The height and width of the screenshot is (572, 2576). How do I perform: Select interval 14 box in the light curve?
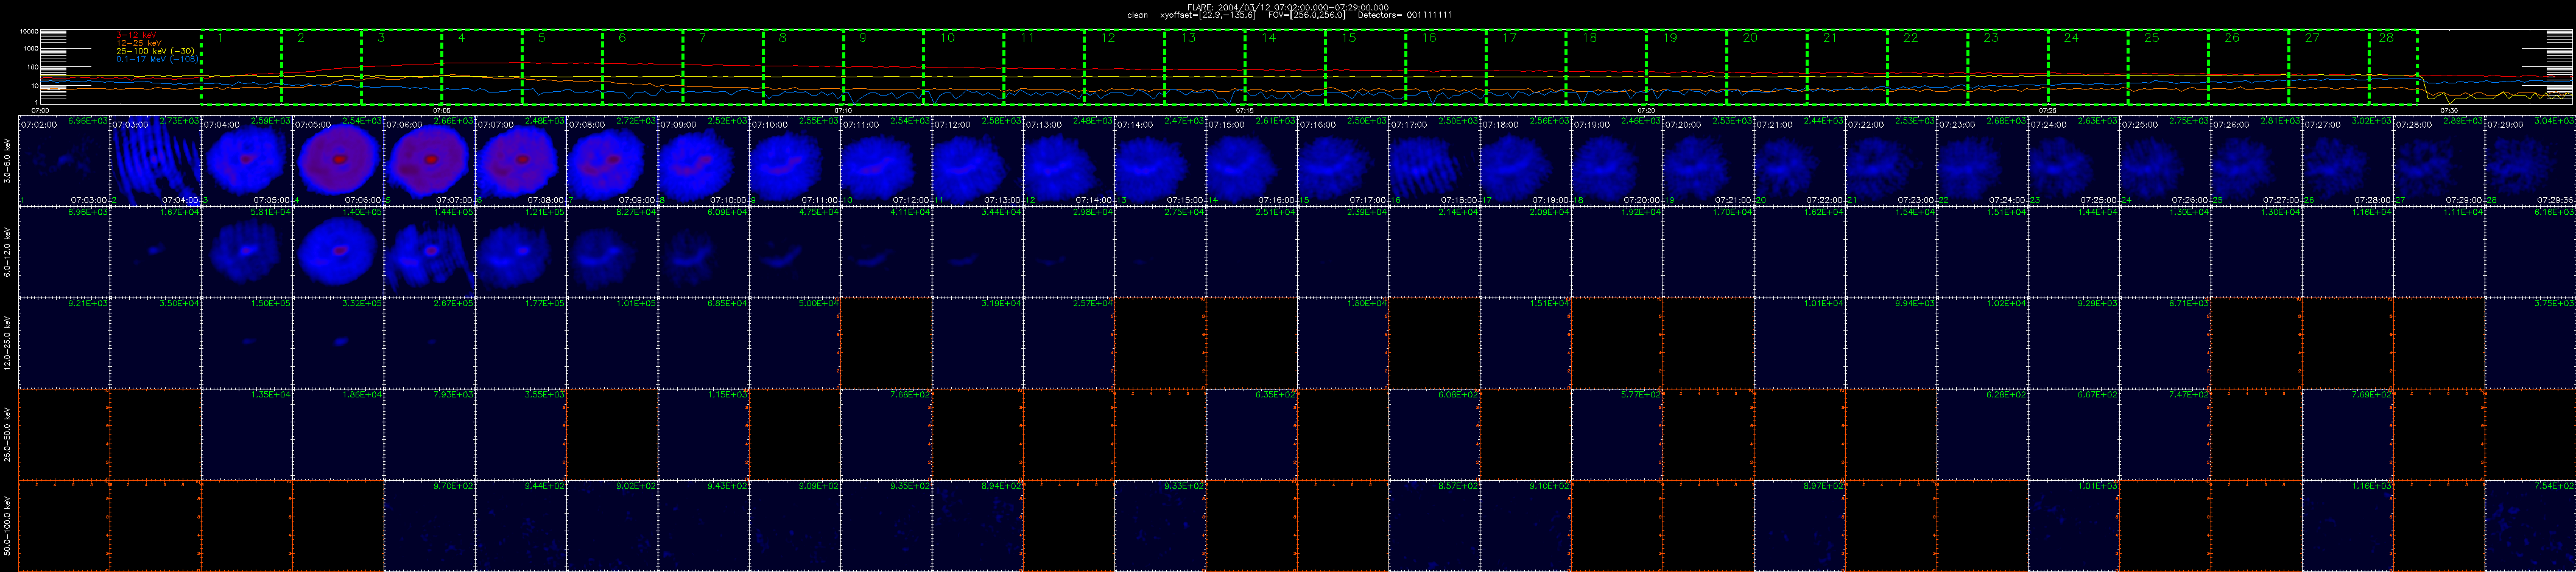click(x=1285, y=67)
